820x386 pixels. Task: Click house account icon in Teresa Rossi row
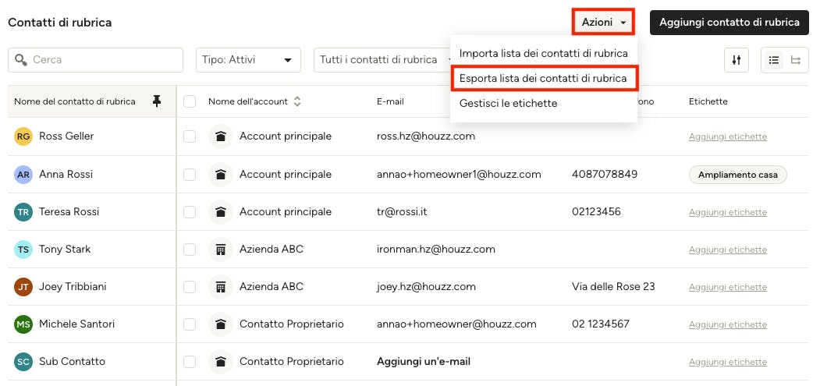coord(221,212)
